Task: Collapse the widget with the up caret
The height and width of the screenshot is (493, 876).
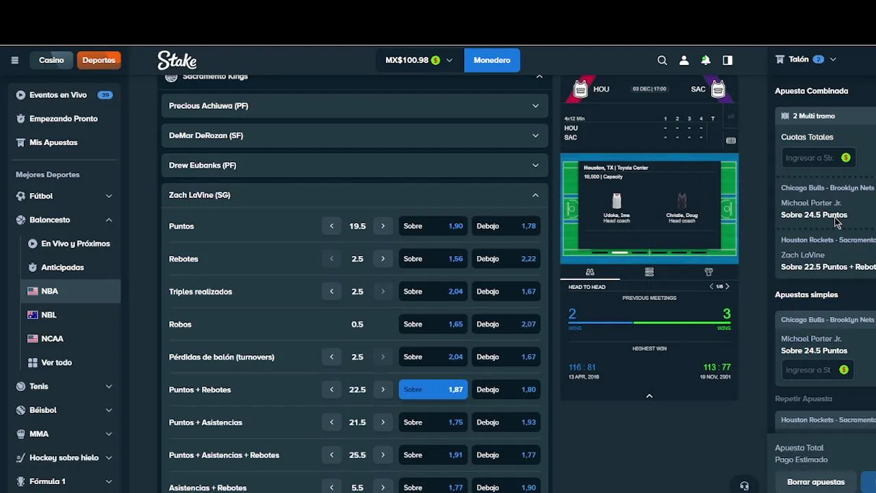Action: (x=649, y=396)
